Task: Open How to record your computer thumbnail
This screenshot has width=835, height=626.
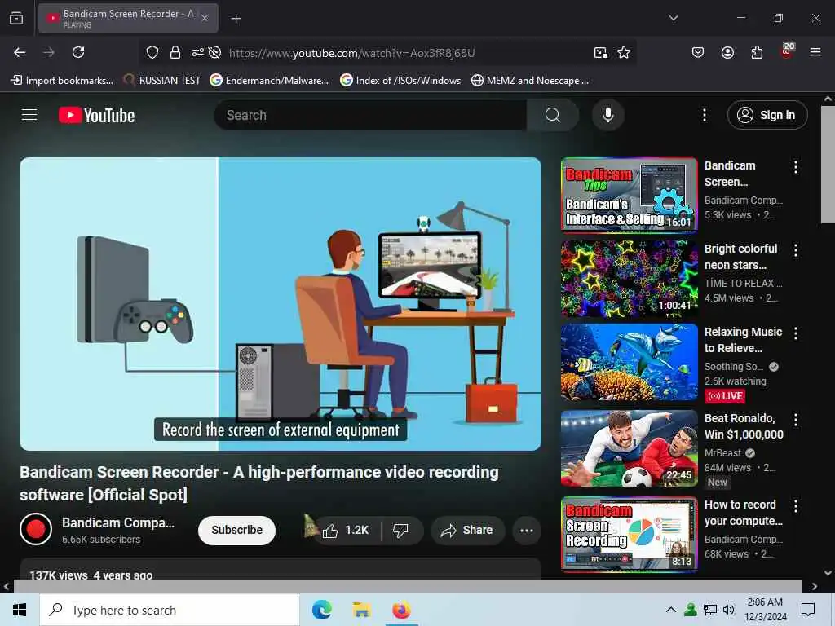Action: tap(629, 535)
